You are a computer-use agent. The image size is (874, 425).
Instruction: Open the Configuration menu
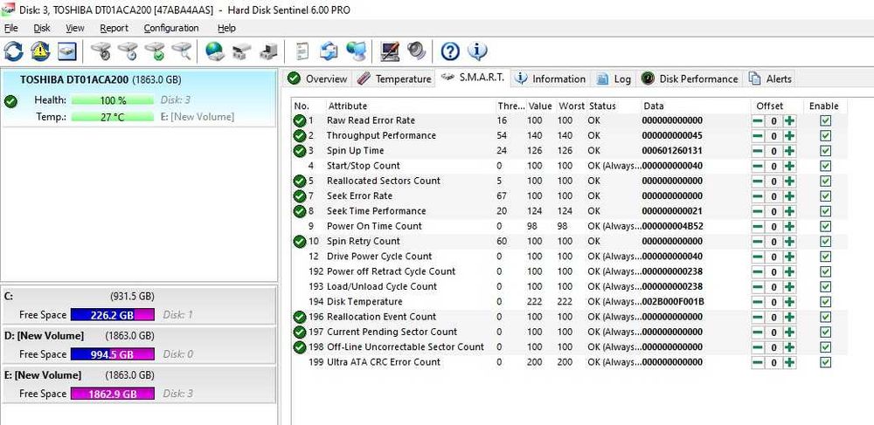[x=171, y=28]
